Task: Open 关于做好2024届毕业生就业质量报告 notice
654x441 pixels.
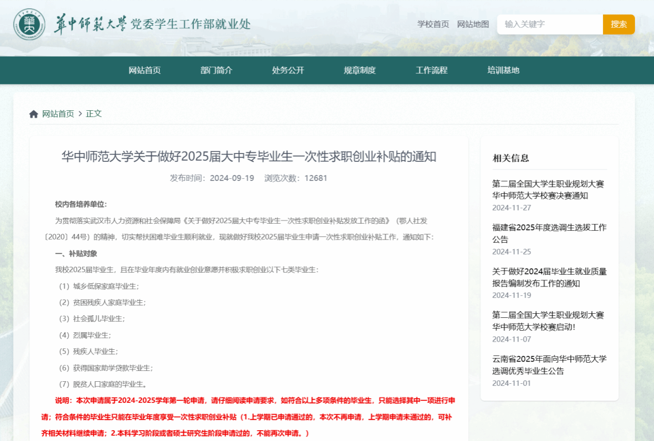Action: tap(549, 277)
